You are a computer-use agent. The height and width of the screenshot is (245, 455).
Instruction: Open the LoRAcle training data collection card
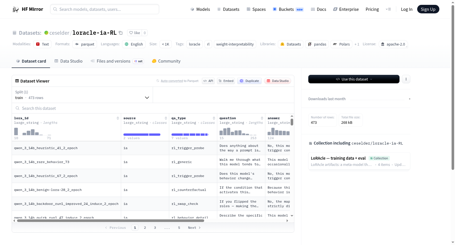tap(359, 161)
